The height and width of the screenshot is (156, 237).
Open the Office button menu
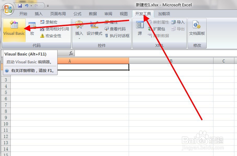coord(8,9)
